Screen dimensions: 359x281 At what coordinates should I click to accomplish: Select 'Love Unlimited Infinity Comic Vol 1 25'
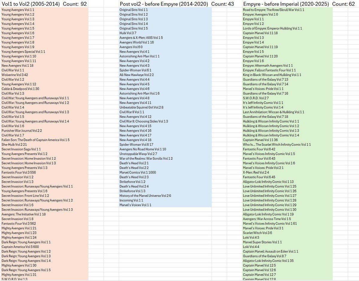pos(270,186)
